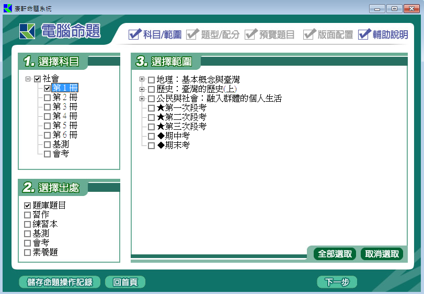The image size is (424, 294).
Task: Collapse the 社會 subject tree
Action: coord(28,79)
